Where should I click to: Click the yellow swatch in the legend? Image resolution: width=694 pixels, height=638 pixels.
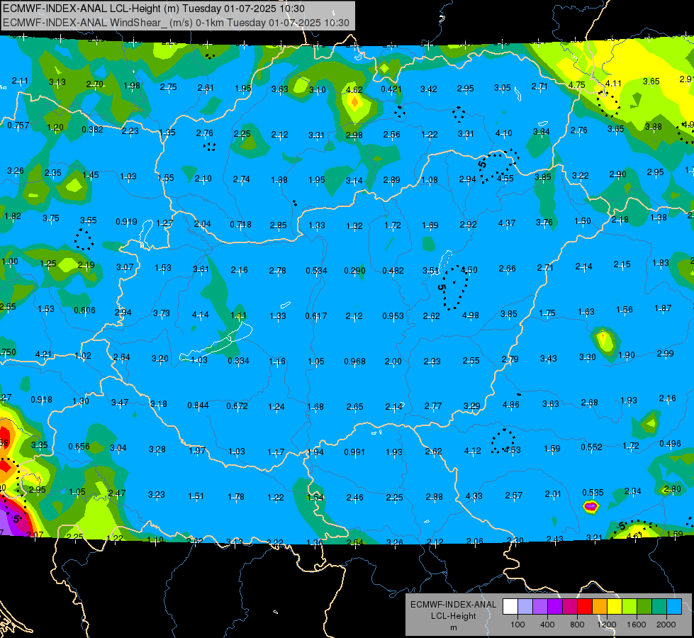point(615,606)
